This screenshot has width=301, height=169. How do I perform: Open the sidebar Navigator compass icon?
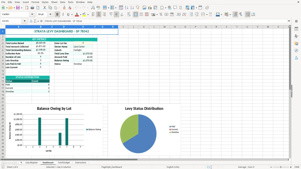[296, 51]
